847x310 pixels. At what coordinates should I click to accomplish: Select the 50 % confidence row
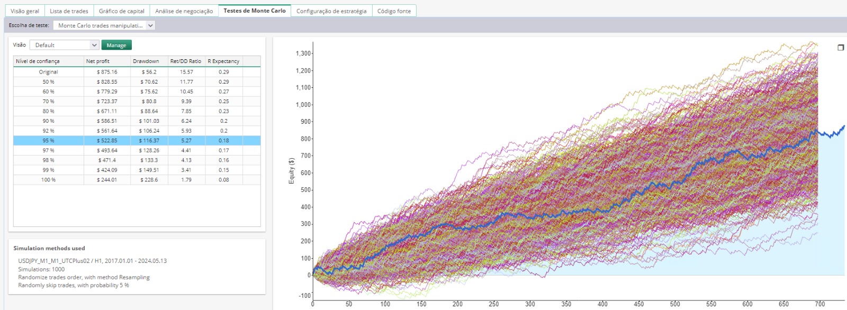tap(137, 82)
